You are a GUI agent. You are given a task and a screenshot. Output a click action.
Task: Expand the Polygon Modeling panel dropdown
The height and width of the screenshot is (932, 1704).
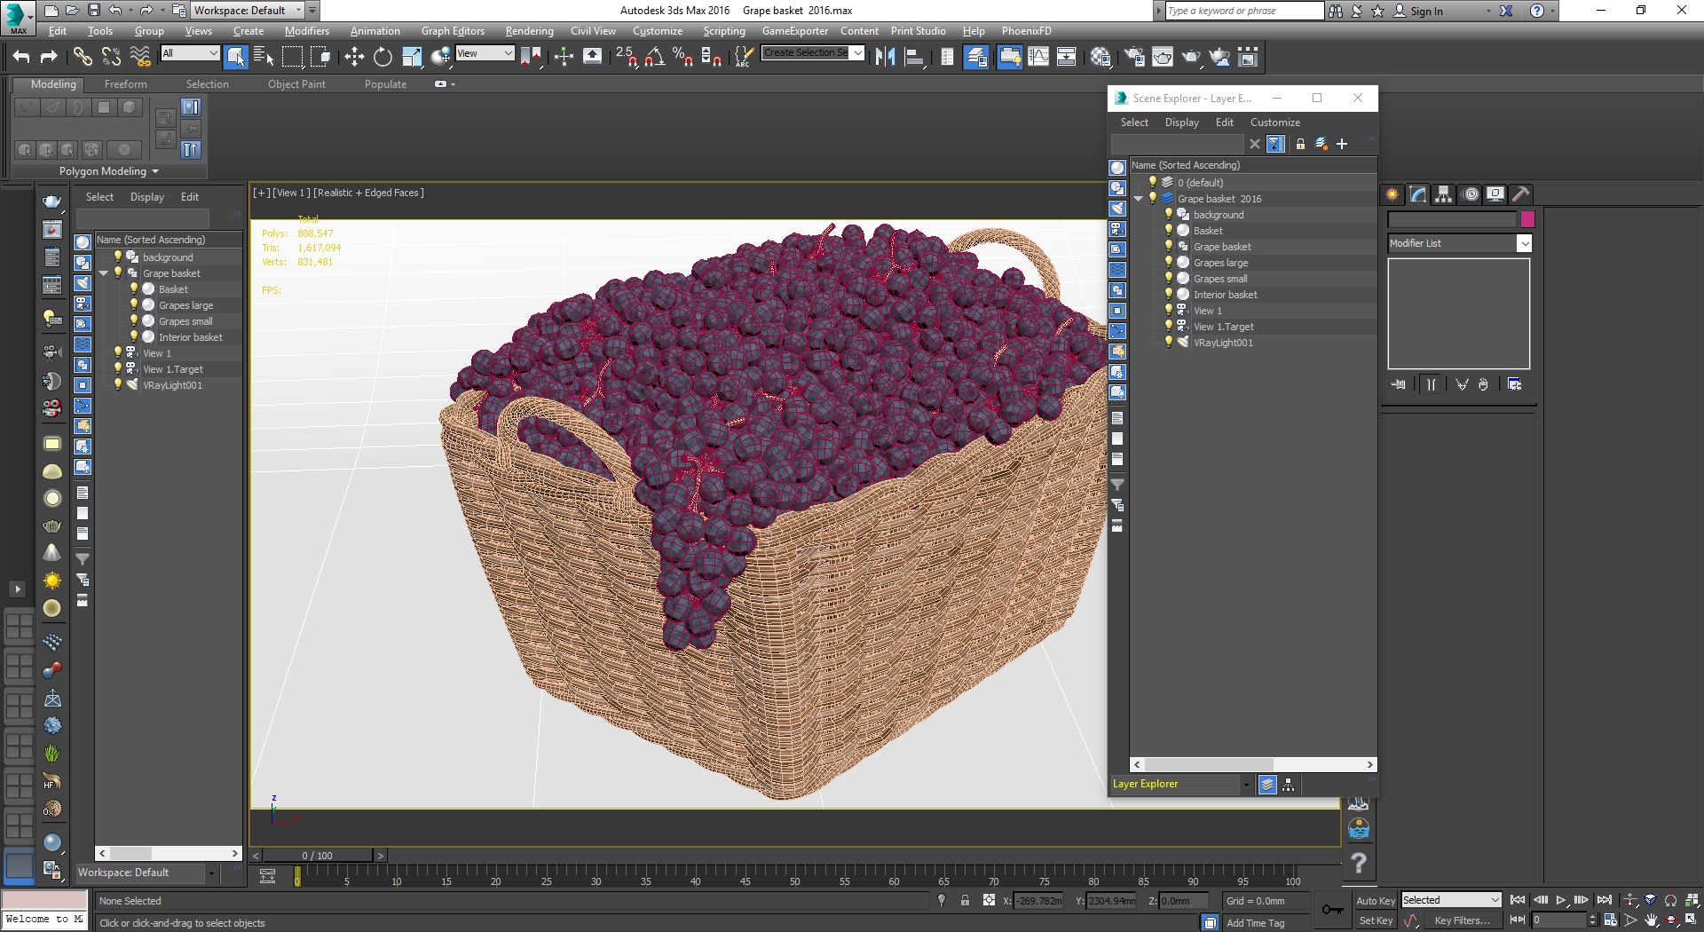click(108, 171)
